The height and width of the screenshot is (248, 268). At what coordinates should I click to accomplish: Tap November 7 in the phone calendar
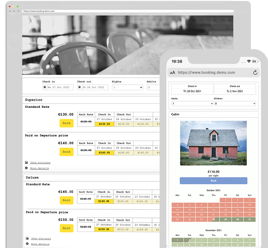tap(249, 240)
